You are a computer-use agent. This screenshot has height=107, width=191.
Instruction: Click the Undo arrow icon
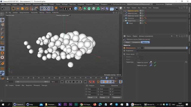coord(3,9)
